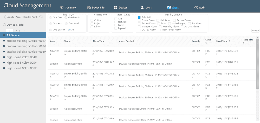
Task: Select One Week time range
Action: pos(66,24)
